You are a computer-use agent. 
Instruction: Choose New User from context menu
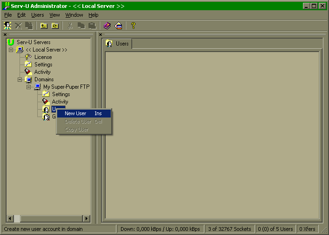[84, 113]
